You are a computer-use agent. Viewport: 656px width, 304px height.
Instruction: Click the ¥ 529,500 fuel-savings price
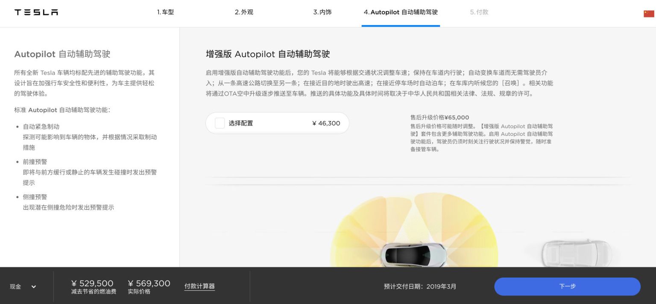pos(92,284)
